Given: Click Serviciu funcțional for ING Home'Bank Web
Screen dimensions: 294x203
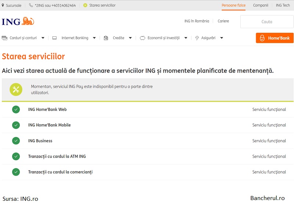Looking at the screenshot, I should [x=269, y=109].
